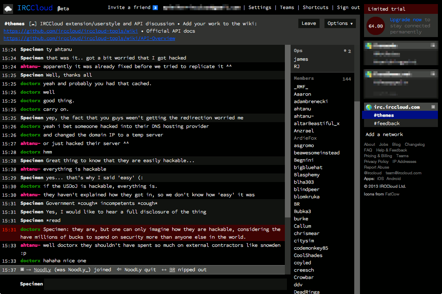Leave the #themes channel
Viewport: 442px width, 294px height.
coord(309,23)
